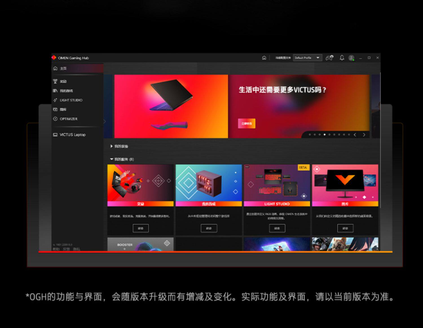Open the 奖励 trophy item in sidebar
Viewport: 423px width, 328px height.
tap(77, 81)
